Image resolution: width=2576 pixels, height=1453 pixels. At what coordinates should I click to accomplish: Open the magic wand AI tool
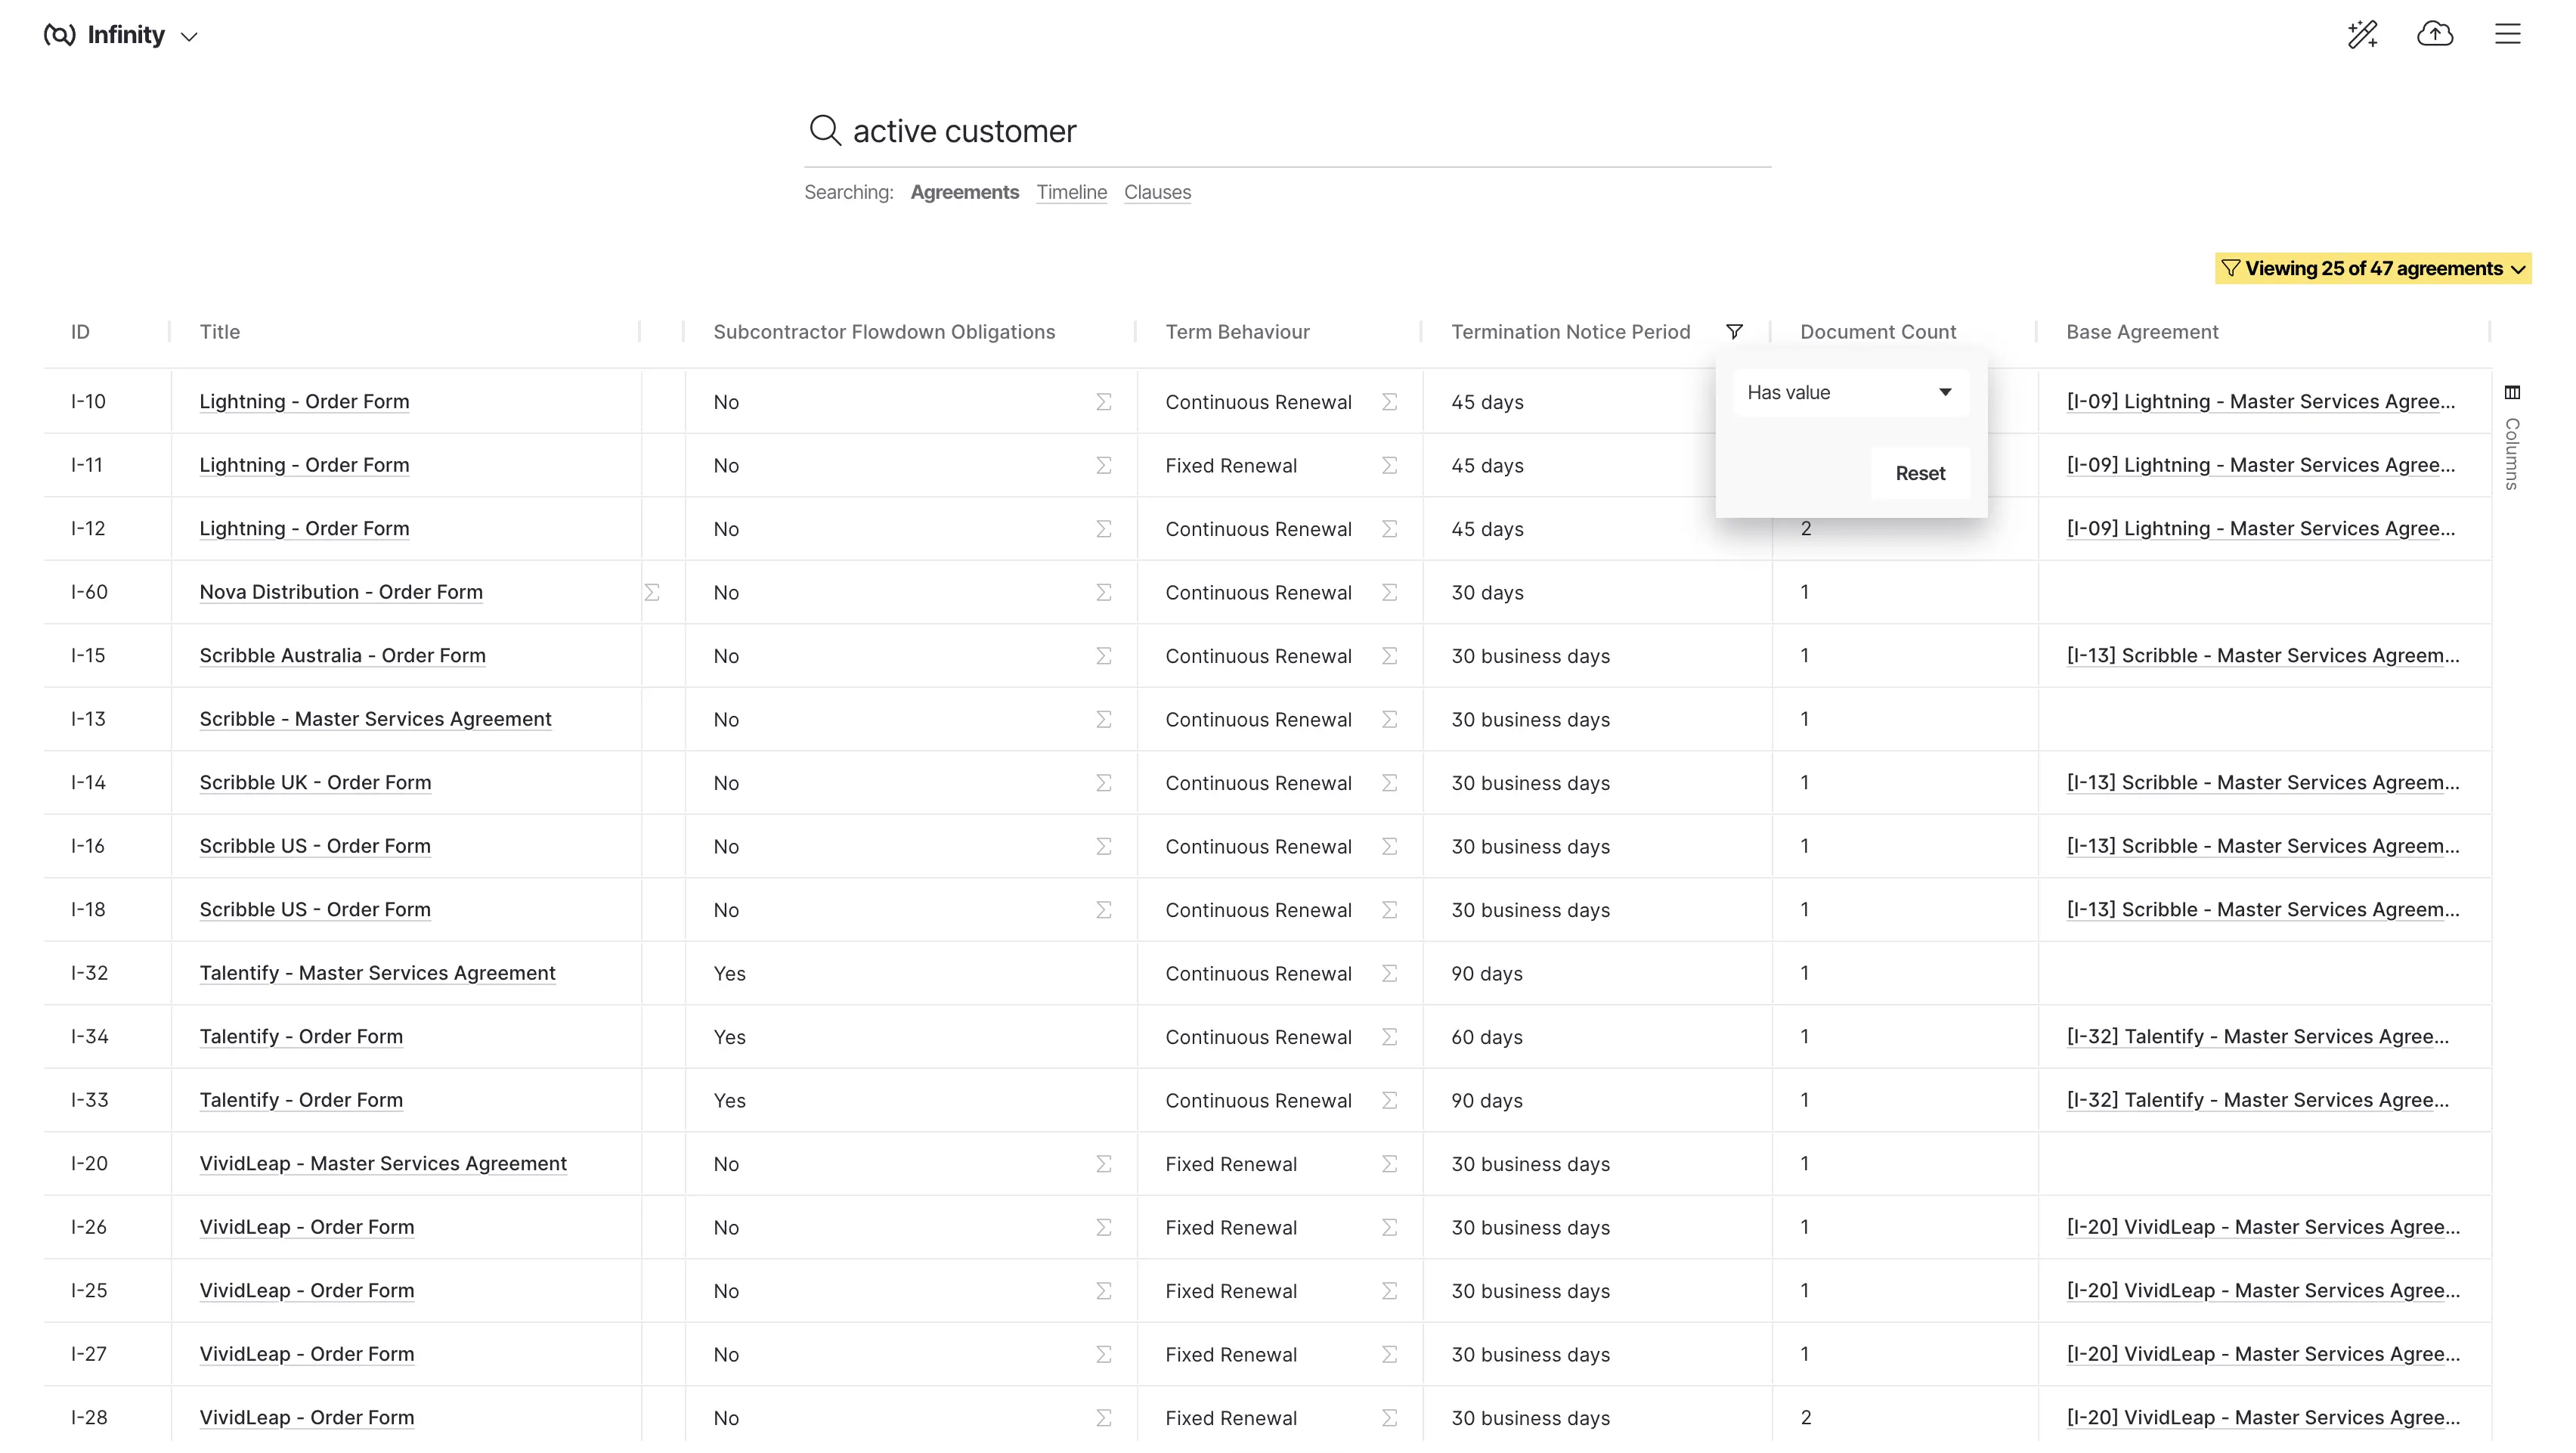pos(2362,34)
